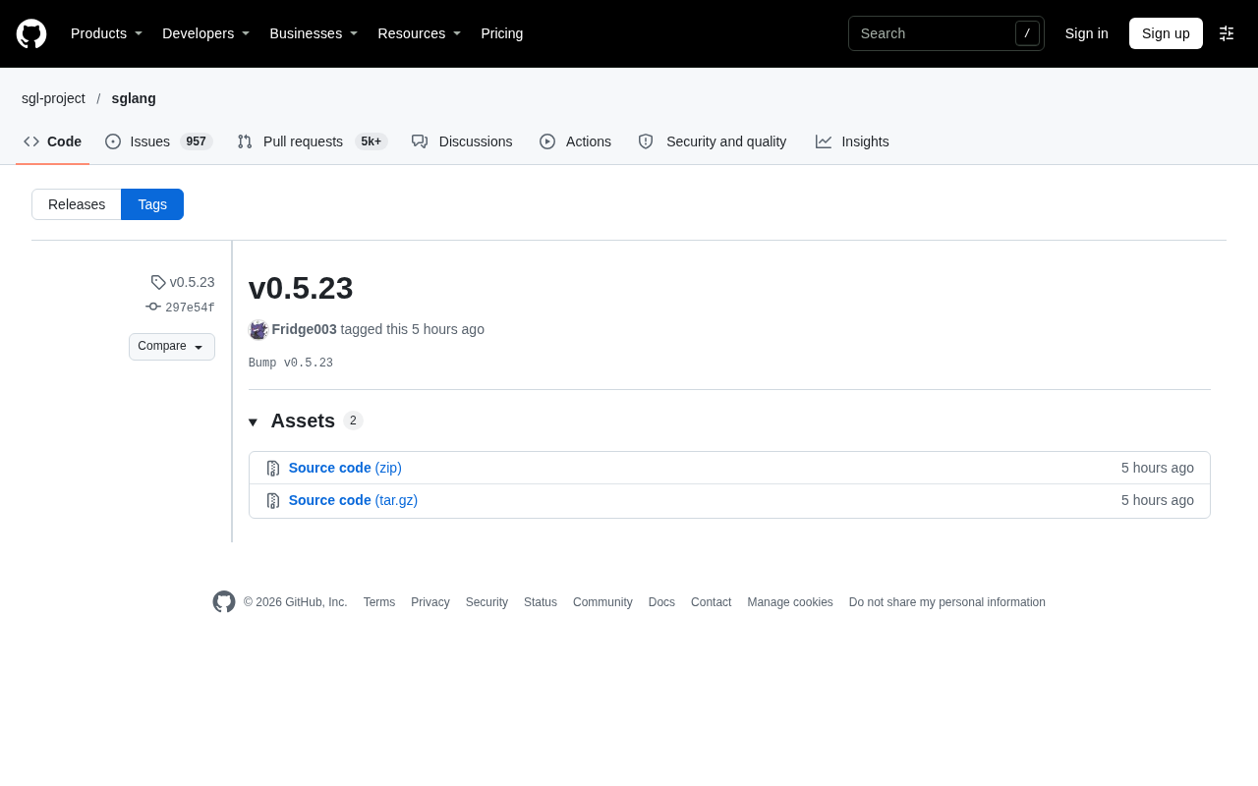Open tag v0.5.23 in sidebar
1258x786 pixels.
tap(183, 282)
